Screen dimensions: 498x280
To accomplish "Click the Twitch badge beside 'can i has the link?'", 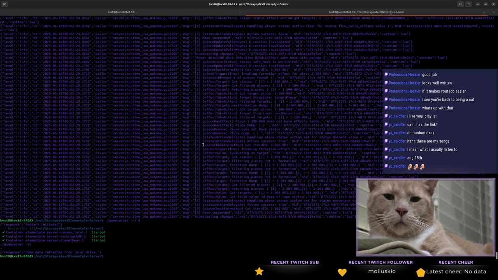I will pos(386,124).
